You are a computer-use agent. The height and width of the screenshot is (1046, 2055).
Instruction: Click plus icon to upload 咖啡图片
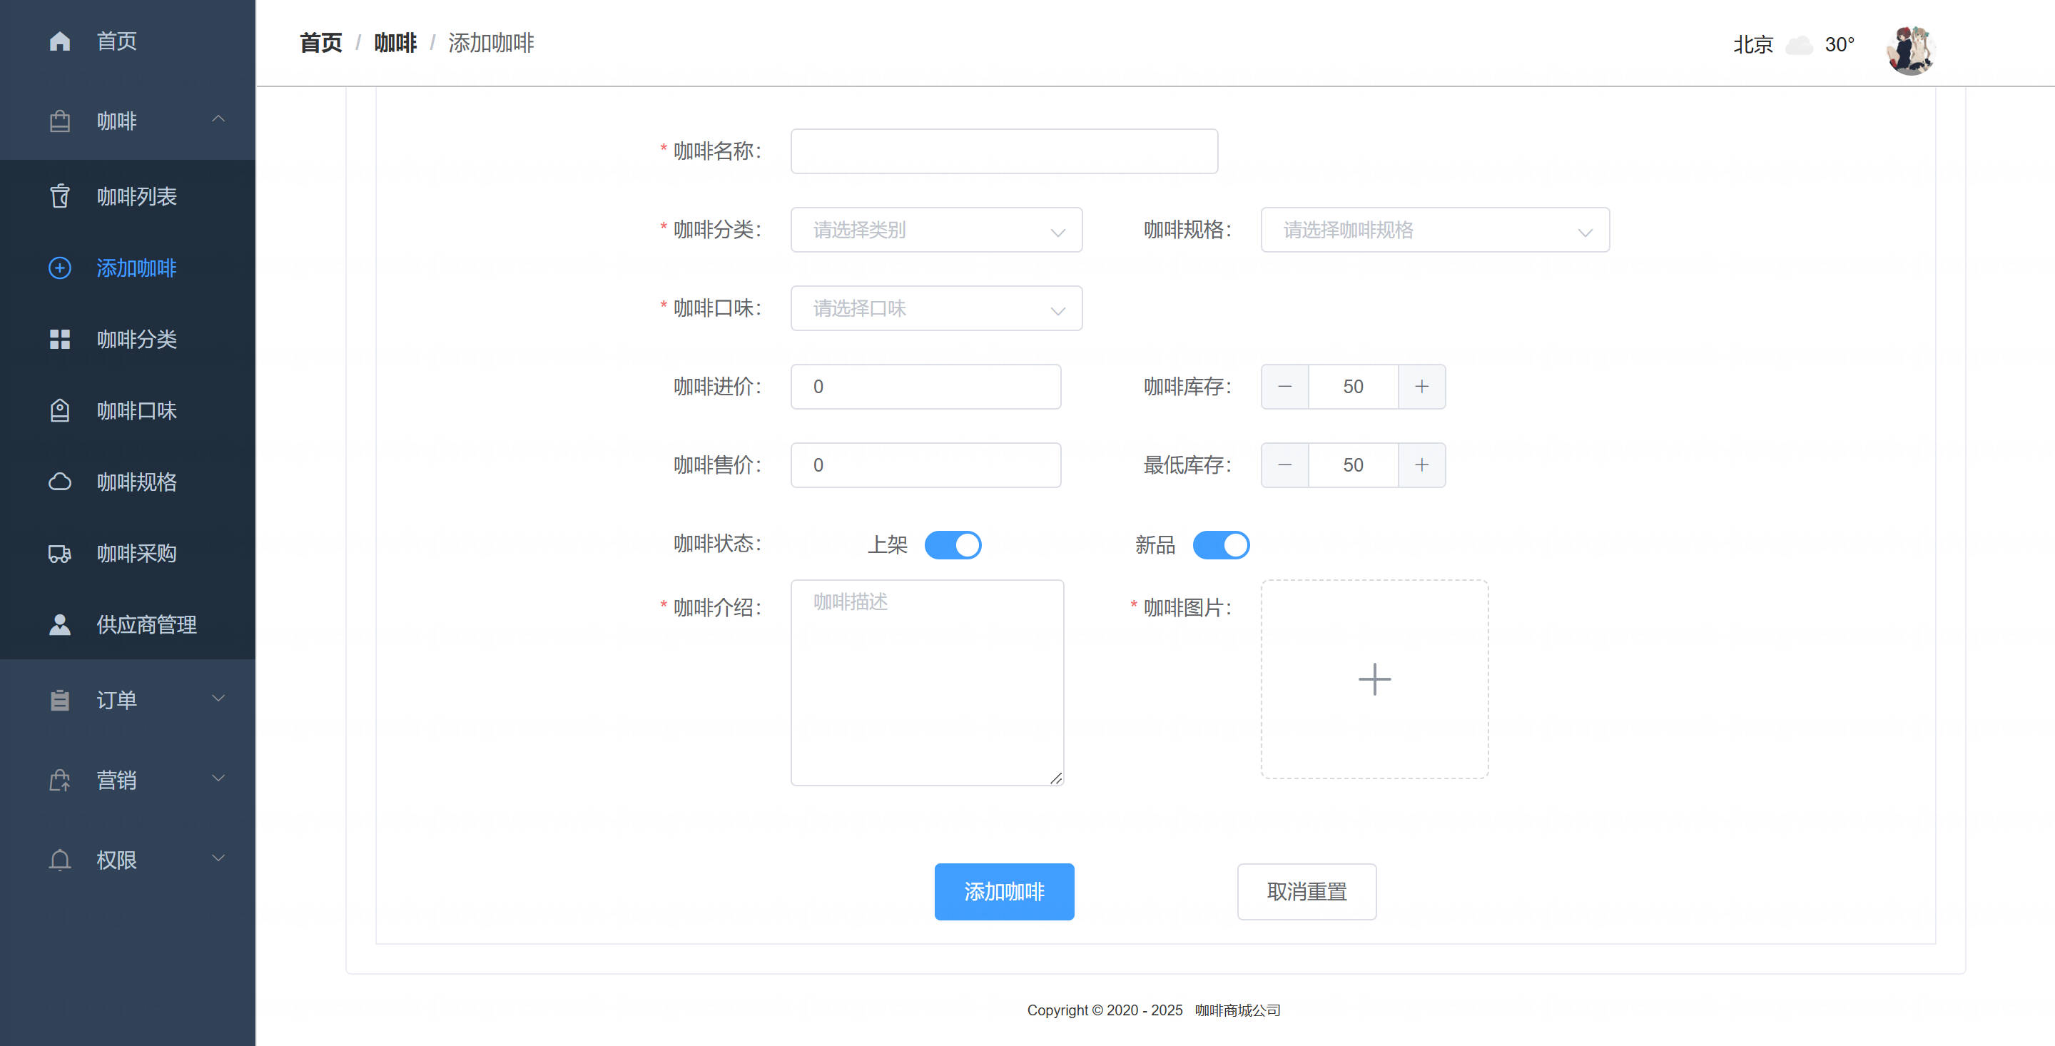1374,679
